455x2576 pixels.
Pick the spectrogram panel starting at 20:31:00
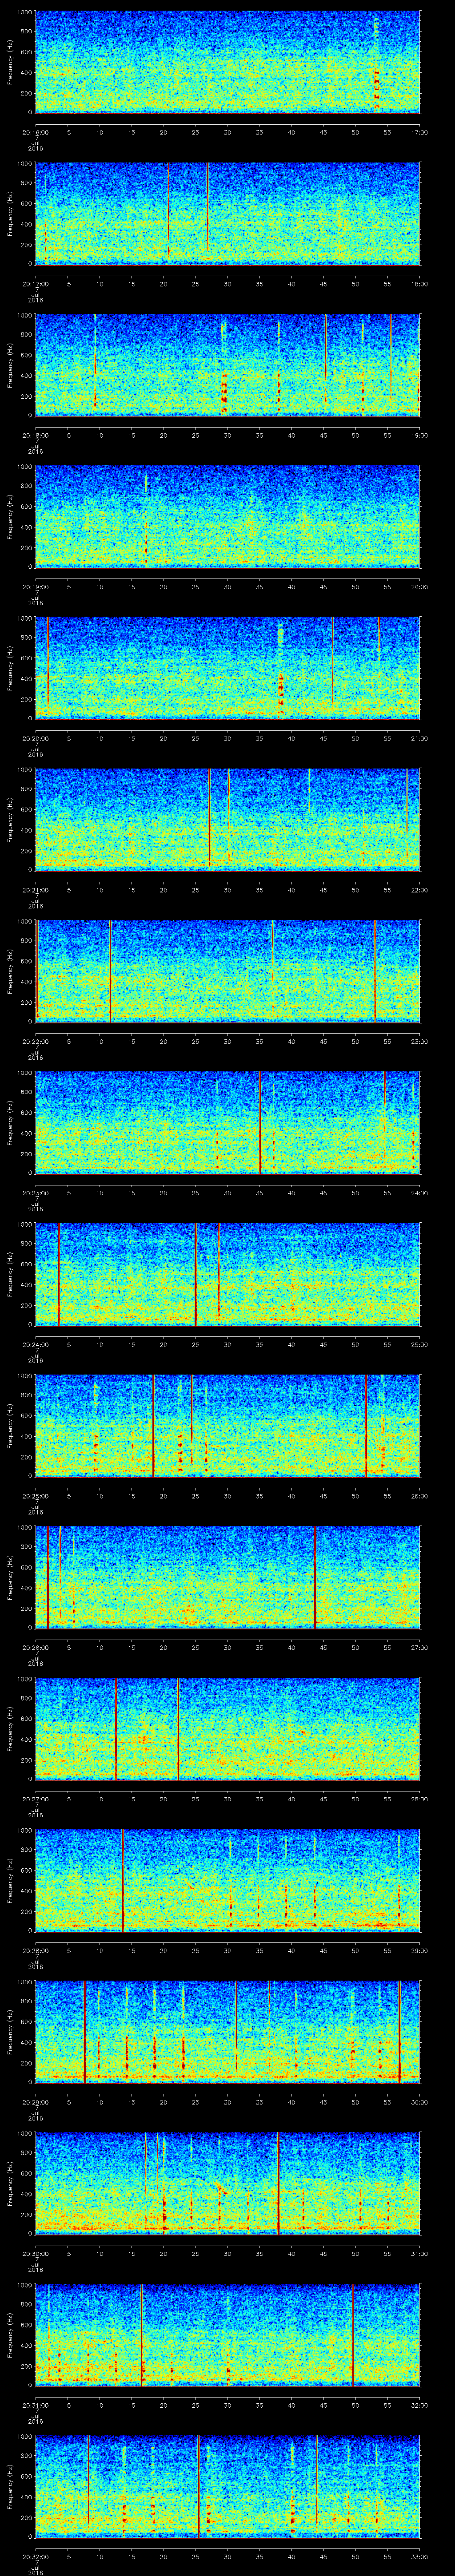coord(228,2335)
